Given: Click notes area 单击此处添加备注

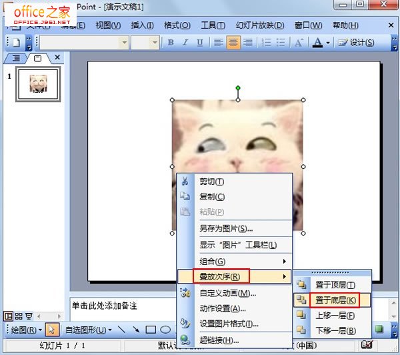Looking at the screenshot, I should (105, 306).
